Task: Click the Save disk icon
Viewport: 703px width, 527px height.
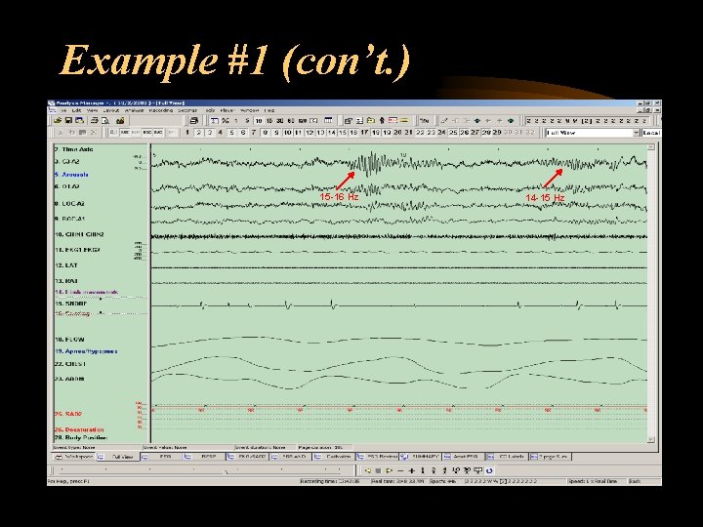Action: tap(68, 121)
